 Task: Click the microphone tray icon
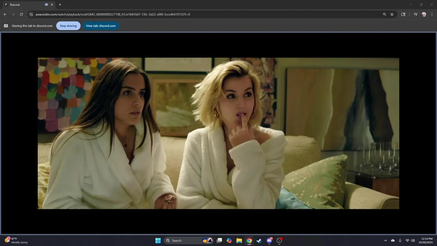(400, 241)
